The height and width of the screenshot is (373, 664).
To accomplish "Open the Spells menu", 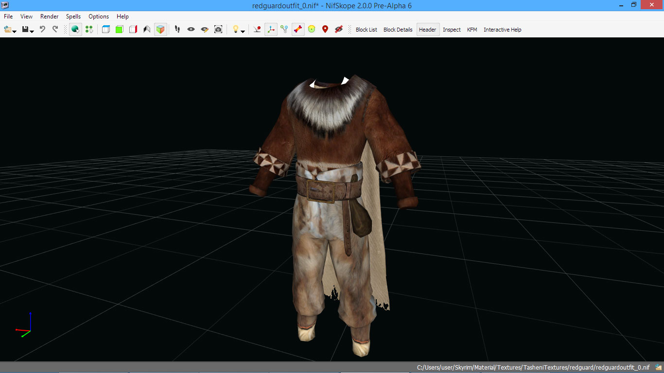I will click(x=73, y=17).
